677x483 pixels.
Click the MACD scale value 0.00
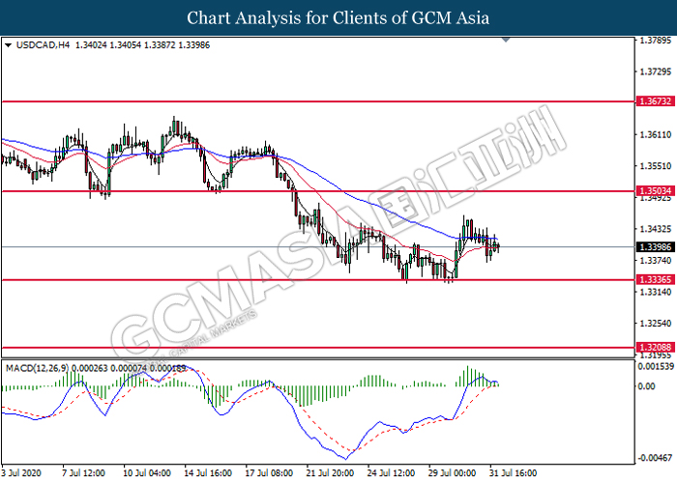(646, 386)
